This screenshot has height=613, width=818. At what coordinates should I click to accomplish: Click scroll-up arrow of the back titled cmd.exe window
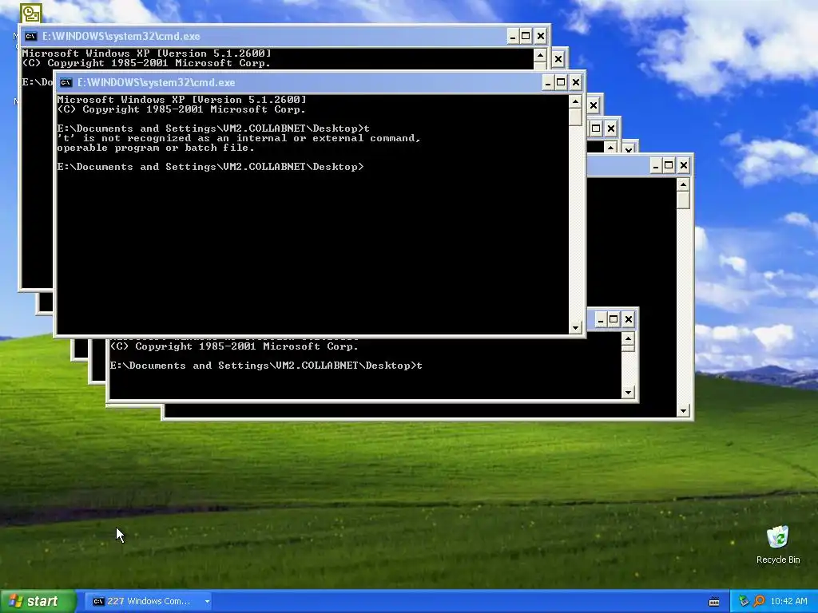pyautogui.click(x=541, y=55)
